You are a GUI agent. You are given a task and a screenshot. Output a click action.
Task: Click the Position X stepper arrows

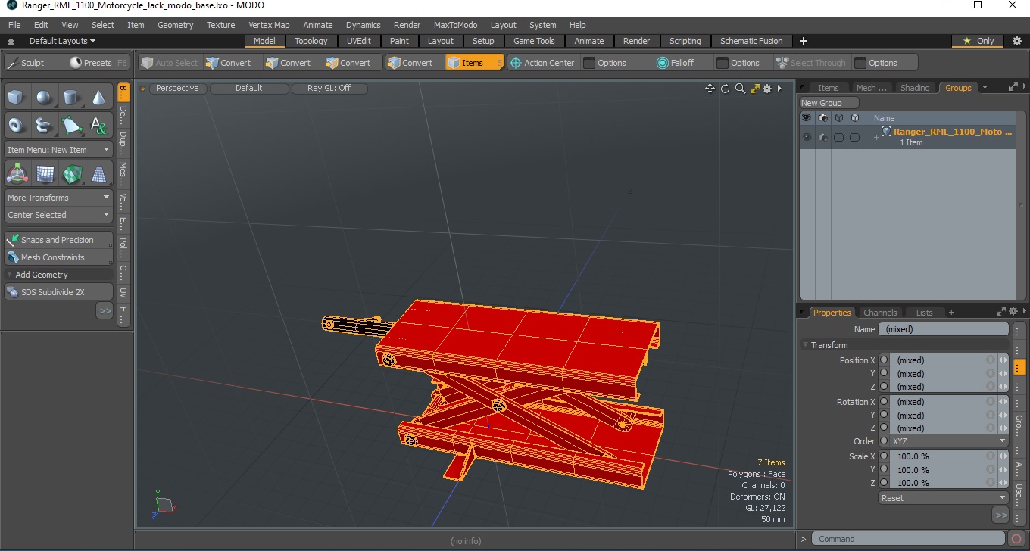click(1003, 360)
